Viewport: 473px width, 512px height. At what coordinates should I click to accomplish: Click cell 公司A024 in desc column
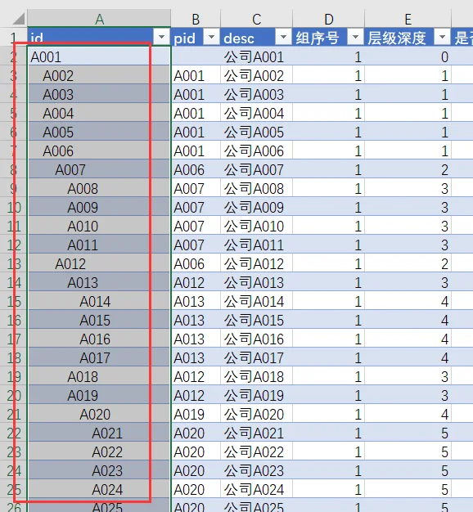pyautogui.click(x=257, y=489)
